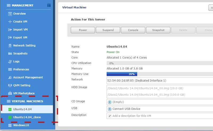The height and width of the screenshot is (131, 213).
Task: Click the VM Marketplace bag icon
Action: [x=10, y=93]
